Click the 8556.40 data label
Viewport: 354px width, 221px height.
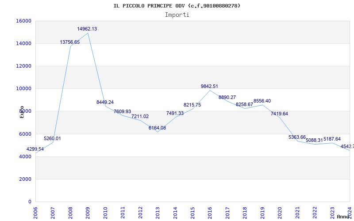coord(262,101)
